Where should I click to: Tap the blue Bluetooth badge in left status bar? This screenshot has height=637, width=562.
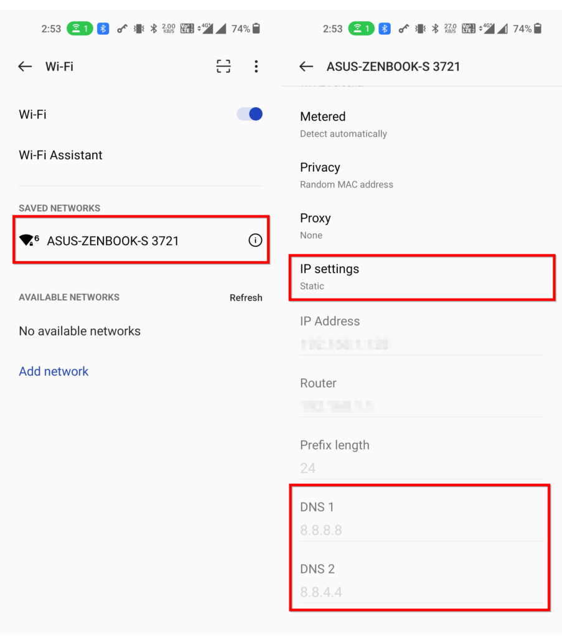click(103, 29)
